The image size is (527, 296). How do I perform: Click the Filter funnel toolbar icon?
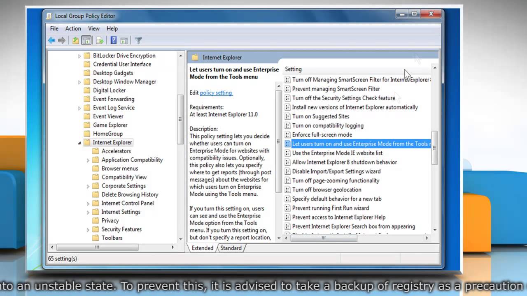(138, 40)
